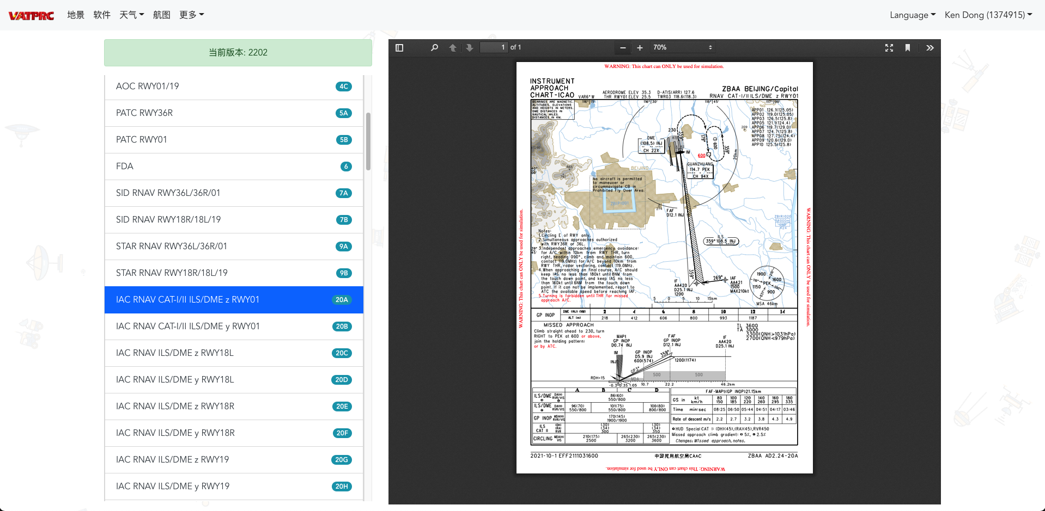This screenshot has width=1045, height=511.
Task: Zoom in with the plus icon
Action: click(x=640, y=48)
